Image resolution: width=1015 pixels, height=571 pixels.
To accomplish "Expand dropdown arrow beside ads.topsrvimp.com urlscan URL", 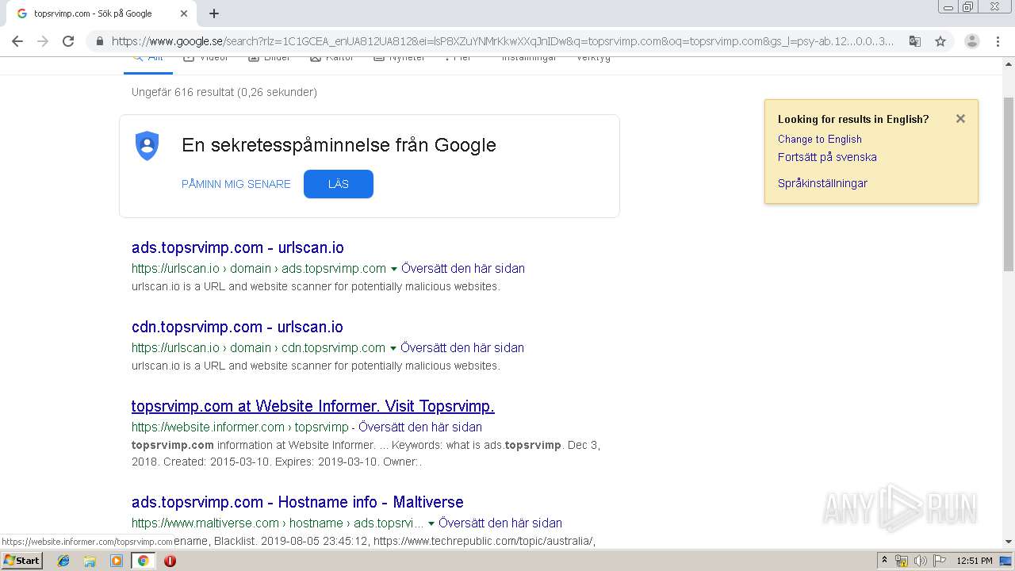I will point(394,269).
